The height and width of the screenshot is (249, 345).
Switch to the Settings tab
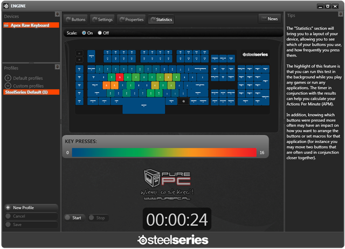pos(102,19)
